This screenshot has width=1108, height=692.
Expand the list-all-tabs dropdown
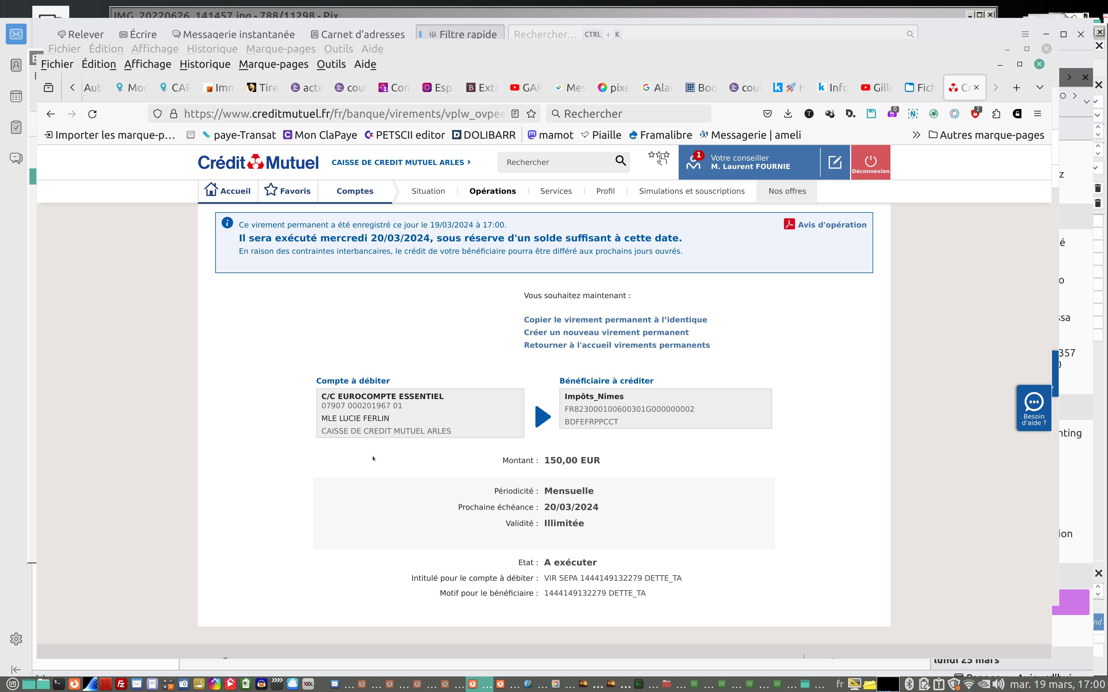click(1040, 87)
